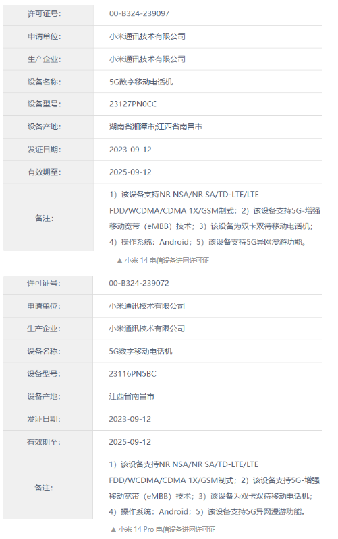
Task: Click 许可证号 label in first table
Action: (x=44, y=13)
